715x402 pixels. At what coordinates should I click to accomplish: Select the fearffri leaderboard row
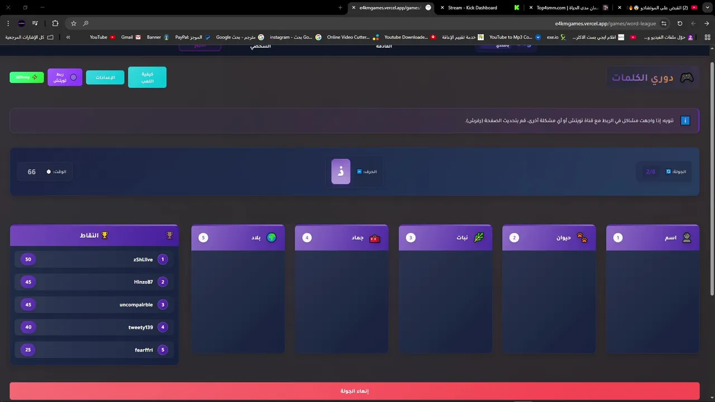point(94,350)
